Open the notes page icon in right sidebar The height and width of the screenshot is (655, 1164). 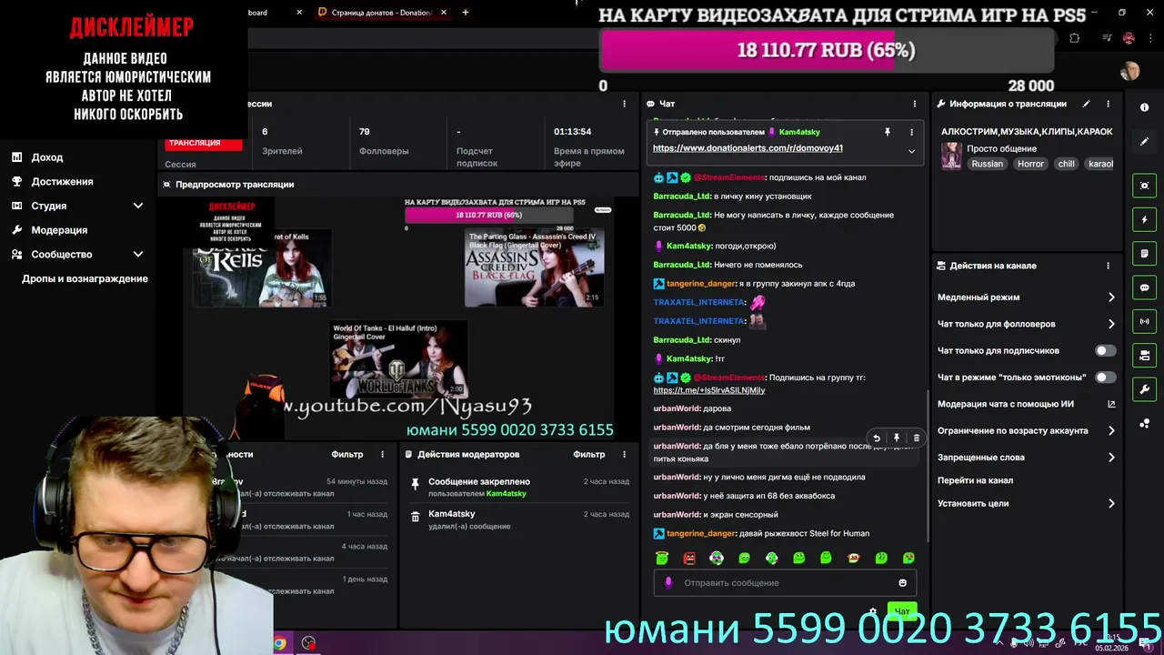pyautogui.click(x=1144, y=254)
